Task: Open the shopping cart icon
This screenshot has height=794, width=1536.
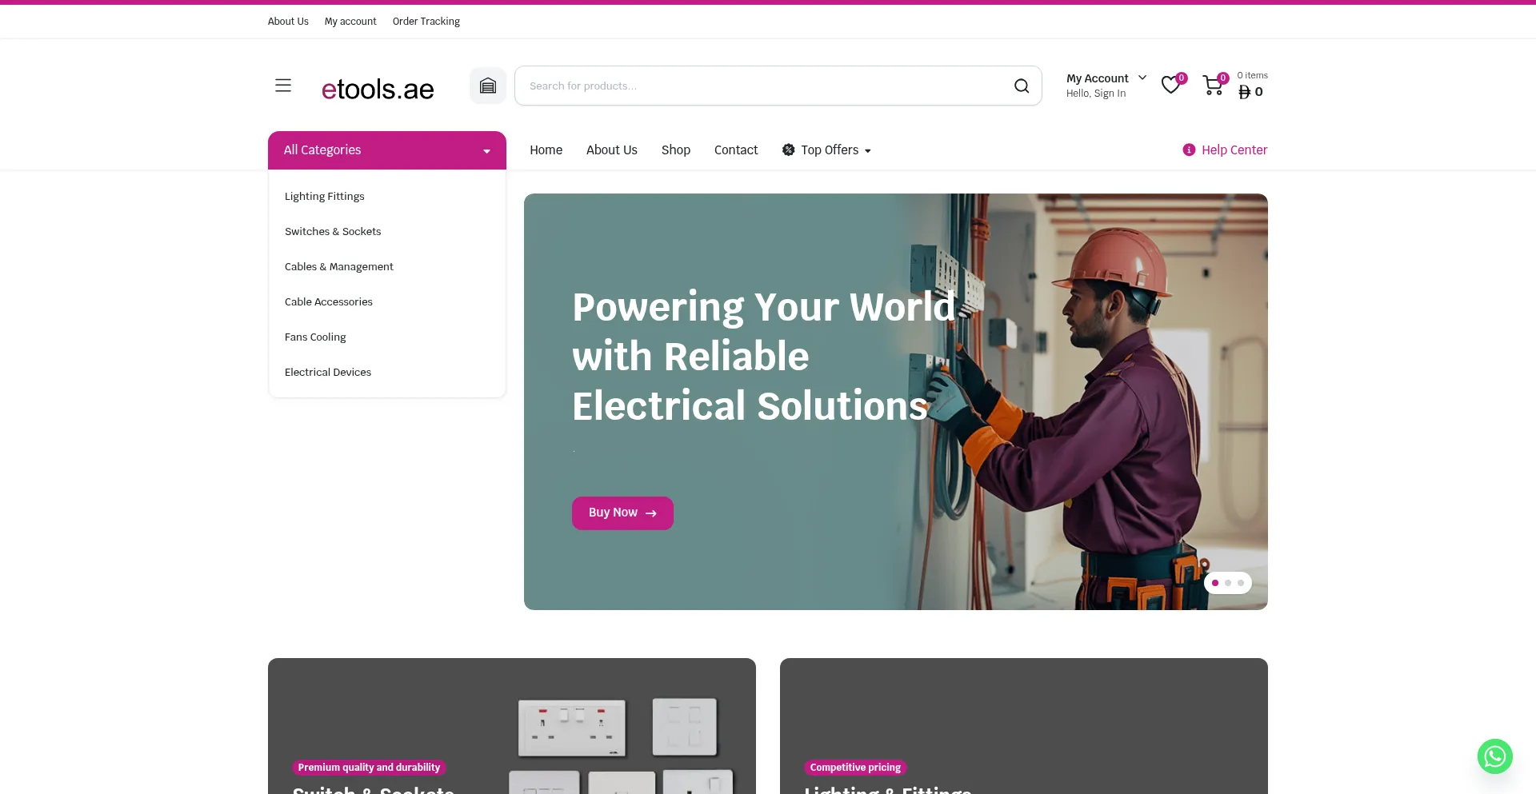Action: 1213,86
